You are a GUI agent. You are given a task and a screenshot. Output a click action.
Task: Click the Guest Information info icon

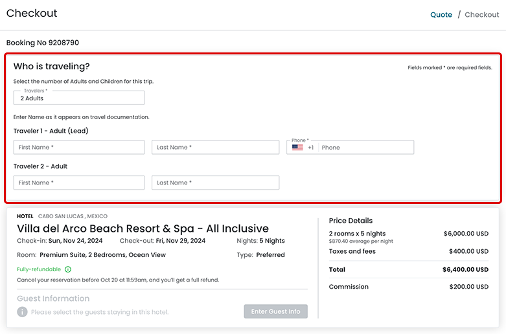[x=22, y=312]
